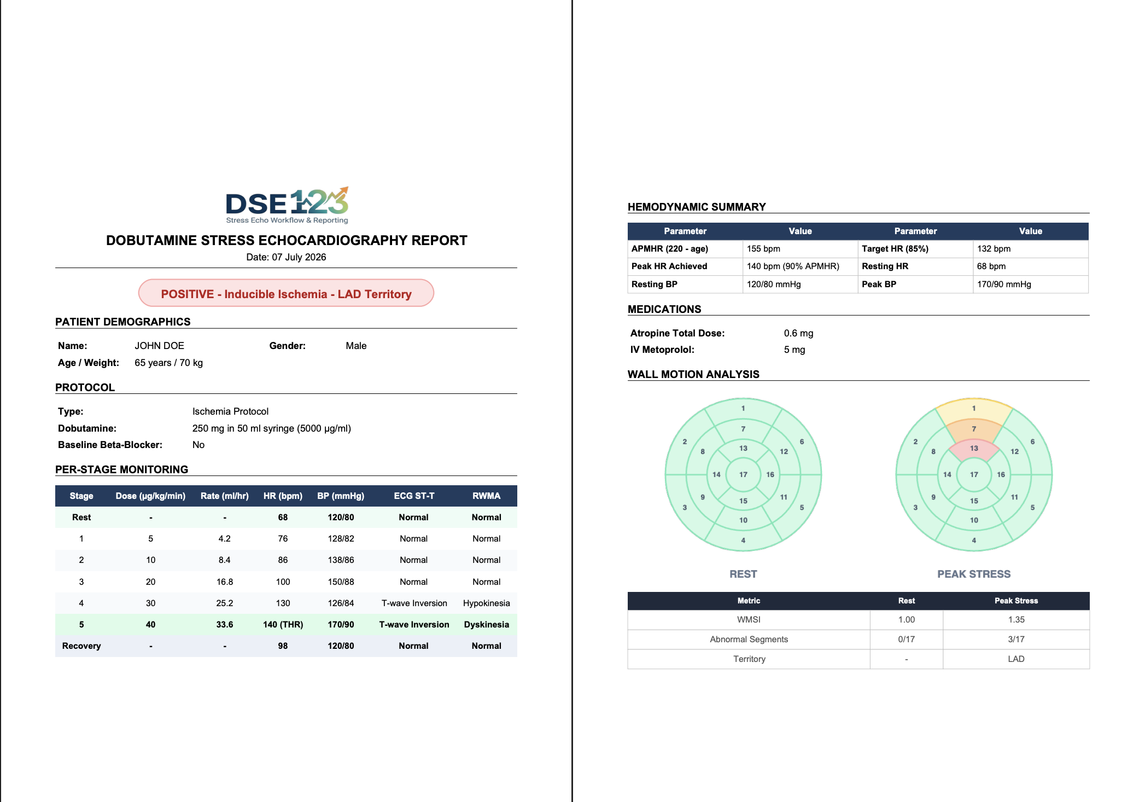Select the stage 4 T-wave Inversion cell
This screenshot has height=802, width=1139.
click(414, 603)
